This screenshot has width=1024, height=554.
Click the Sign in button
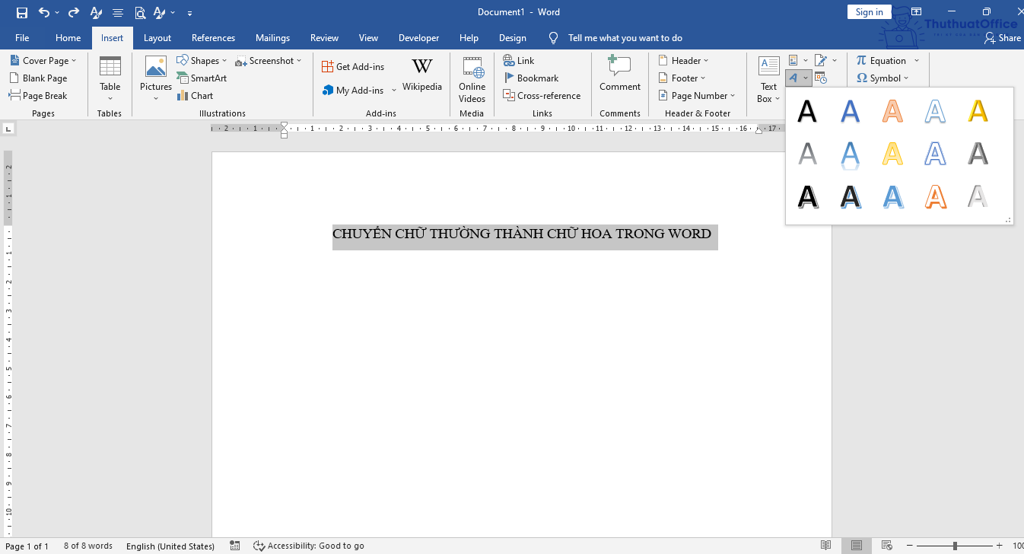point(869,11)
